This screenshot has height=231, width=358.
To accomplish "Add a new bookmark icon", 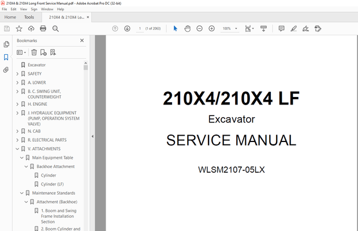I will click(x=43, y=53).
